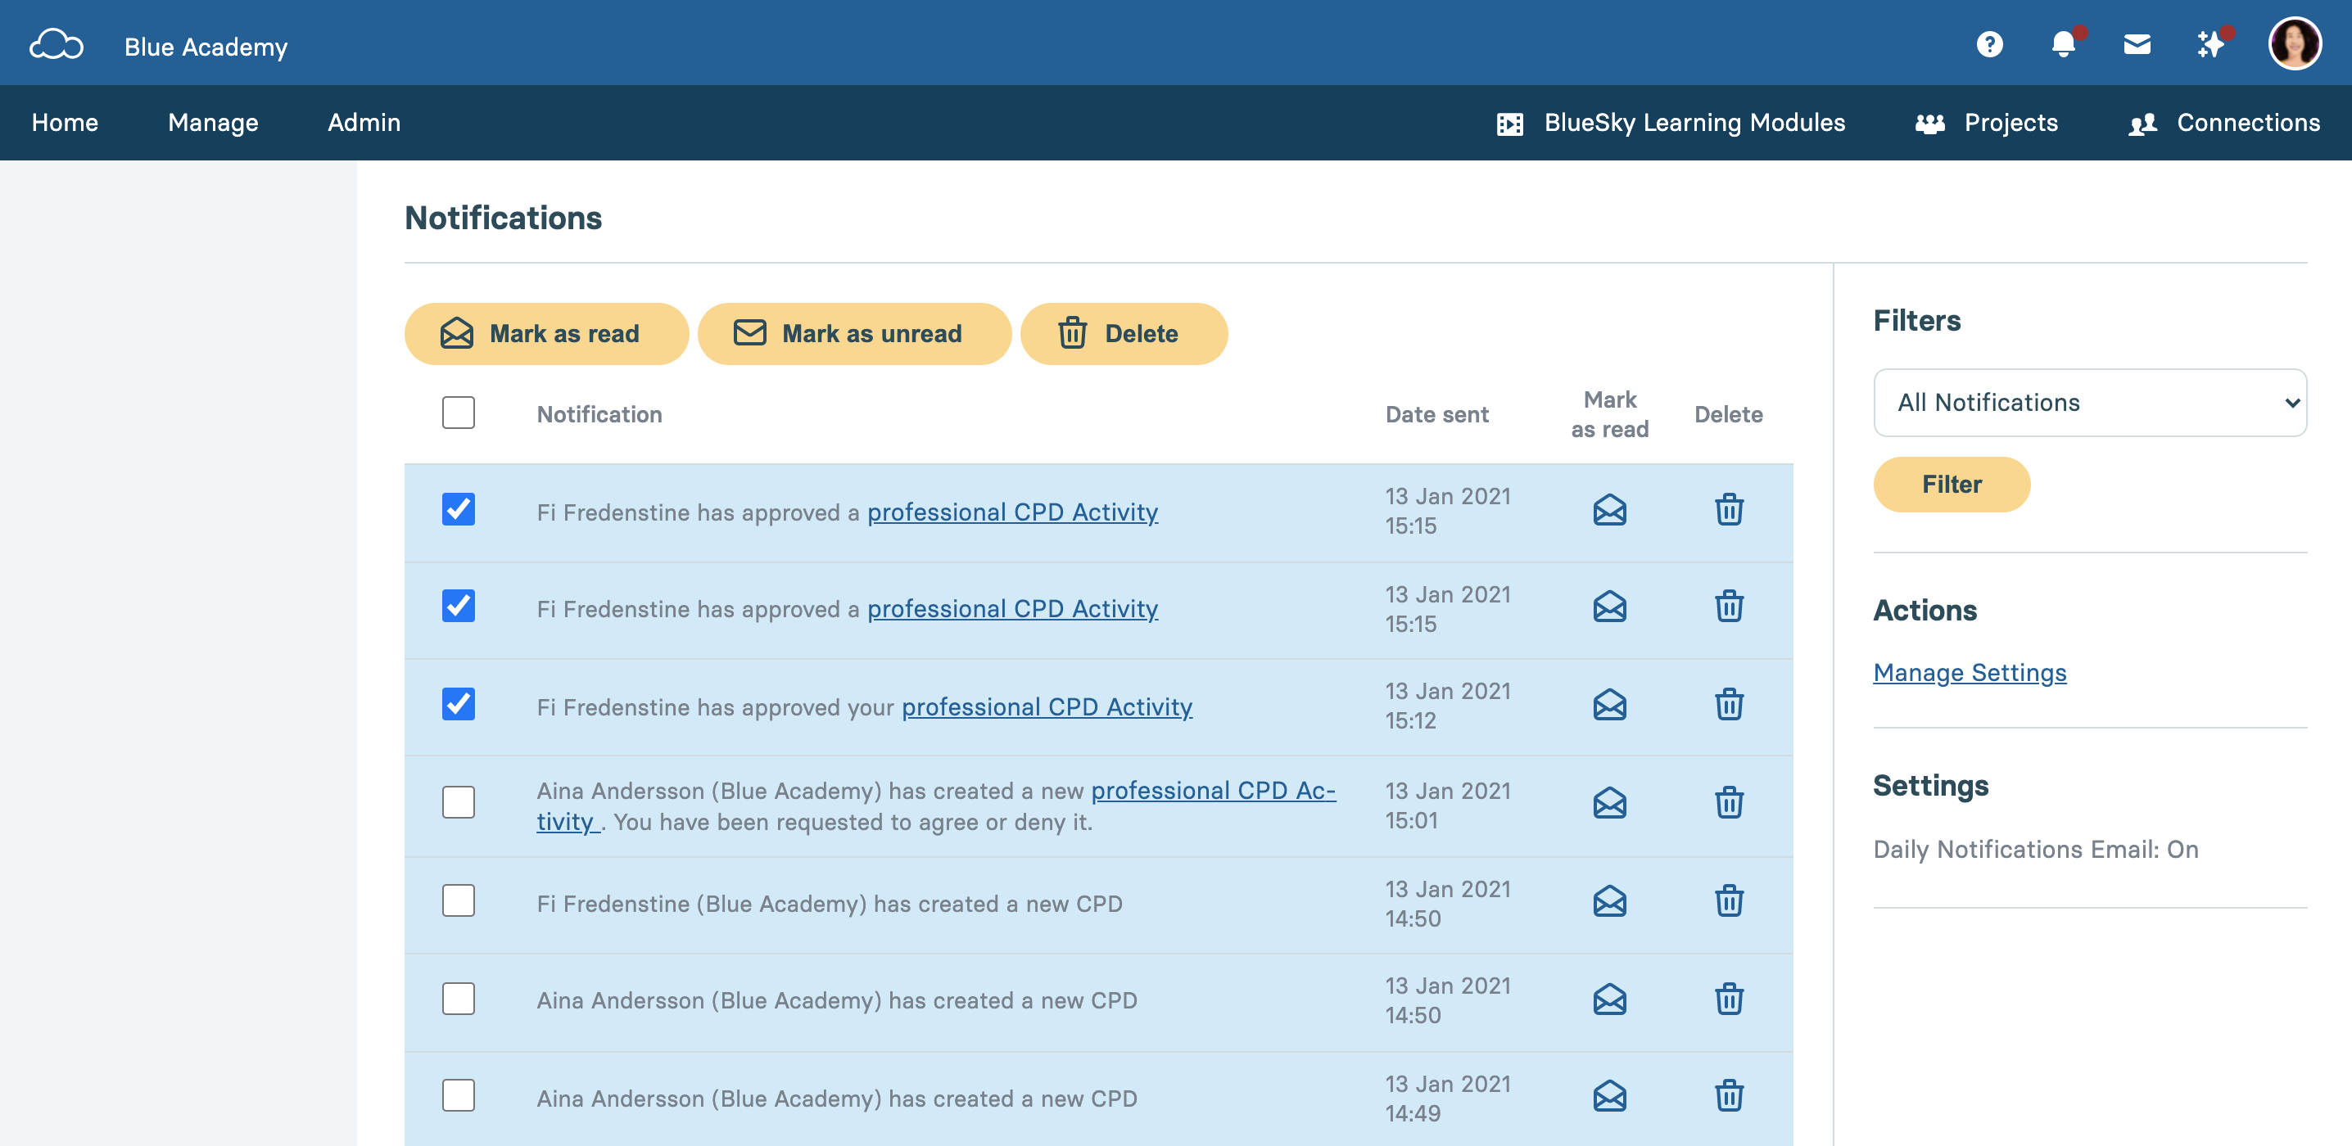Open the help question mark icon
The width and height of the screenshot is (2352, 1146).
pyautogui.click(x=1988, y=44)
